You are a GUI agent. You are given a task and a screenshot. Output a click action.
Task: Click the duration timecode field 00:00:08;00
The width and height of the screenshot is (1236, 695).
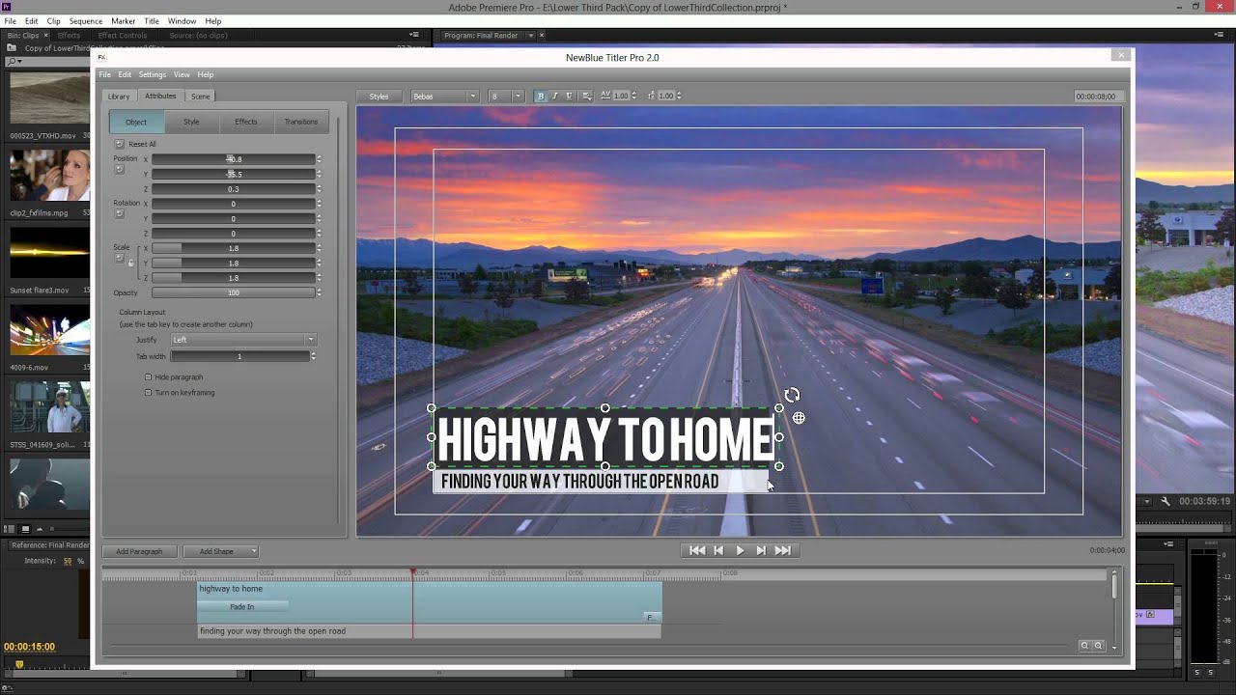(1096, 97)
